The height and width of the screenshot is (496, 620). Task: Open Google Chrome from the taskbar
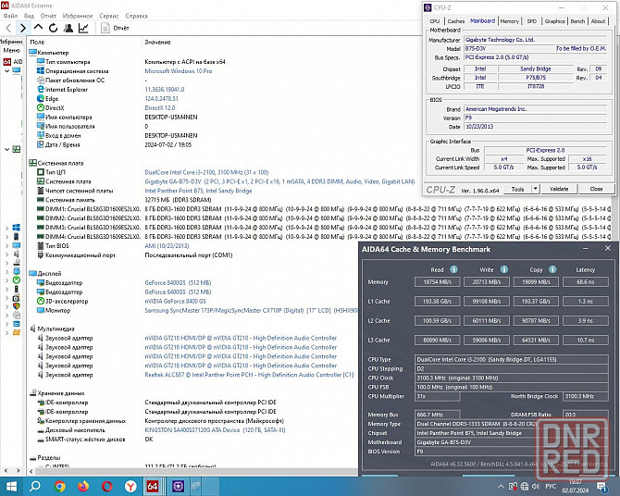coord(60,486)
